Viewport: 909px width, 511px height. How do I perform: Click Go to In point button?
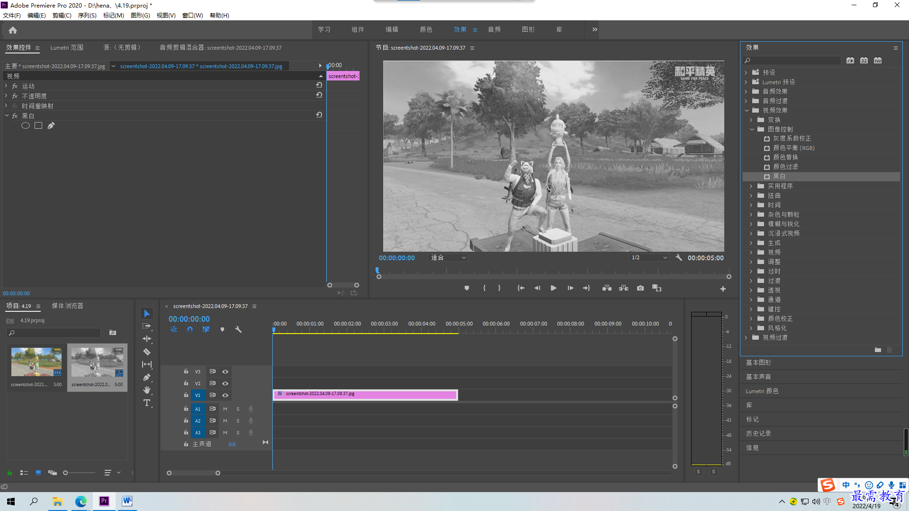click(x=521, y=288)
